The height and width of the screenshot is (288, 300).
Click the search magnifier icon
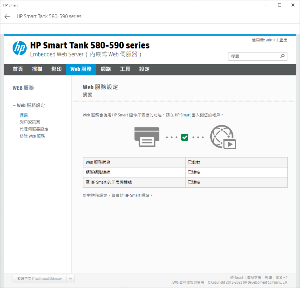[282, 56]
